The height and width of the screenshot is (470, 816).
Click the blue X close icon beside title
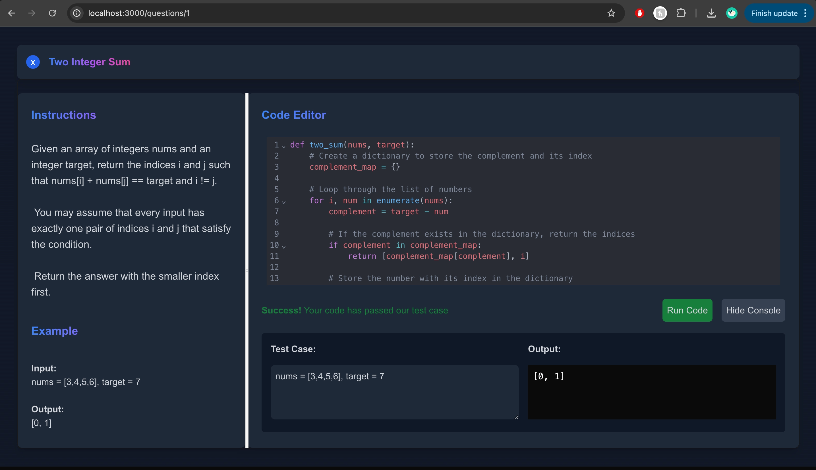(33, 62)
